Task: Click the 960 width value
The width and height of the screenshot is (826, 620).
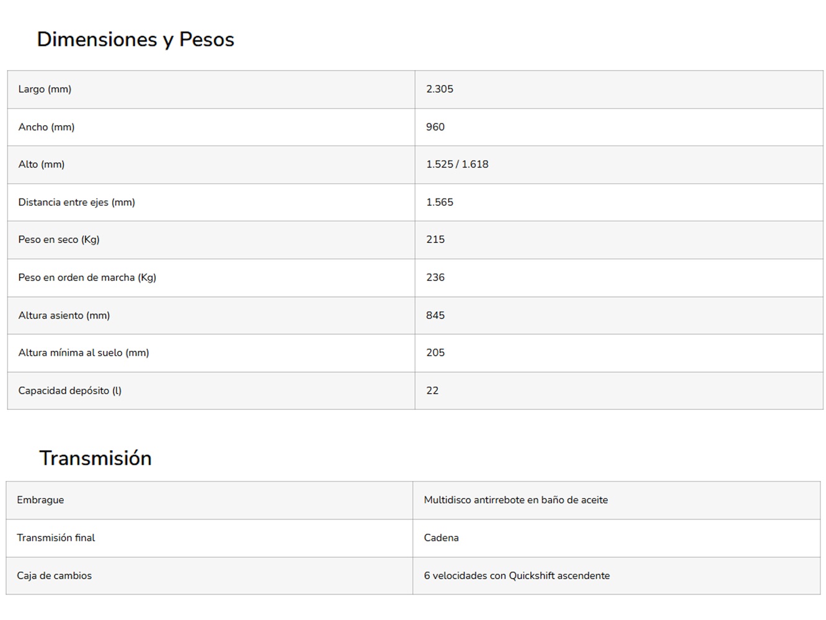Action: pyautogui.click(x=435, y=127)
